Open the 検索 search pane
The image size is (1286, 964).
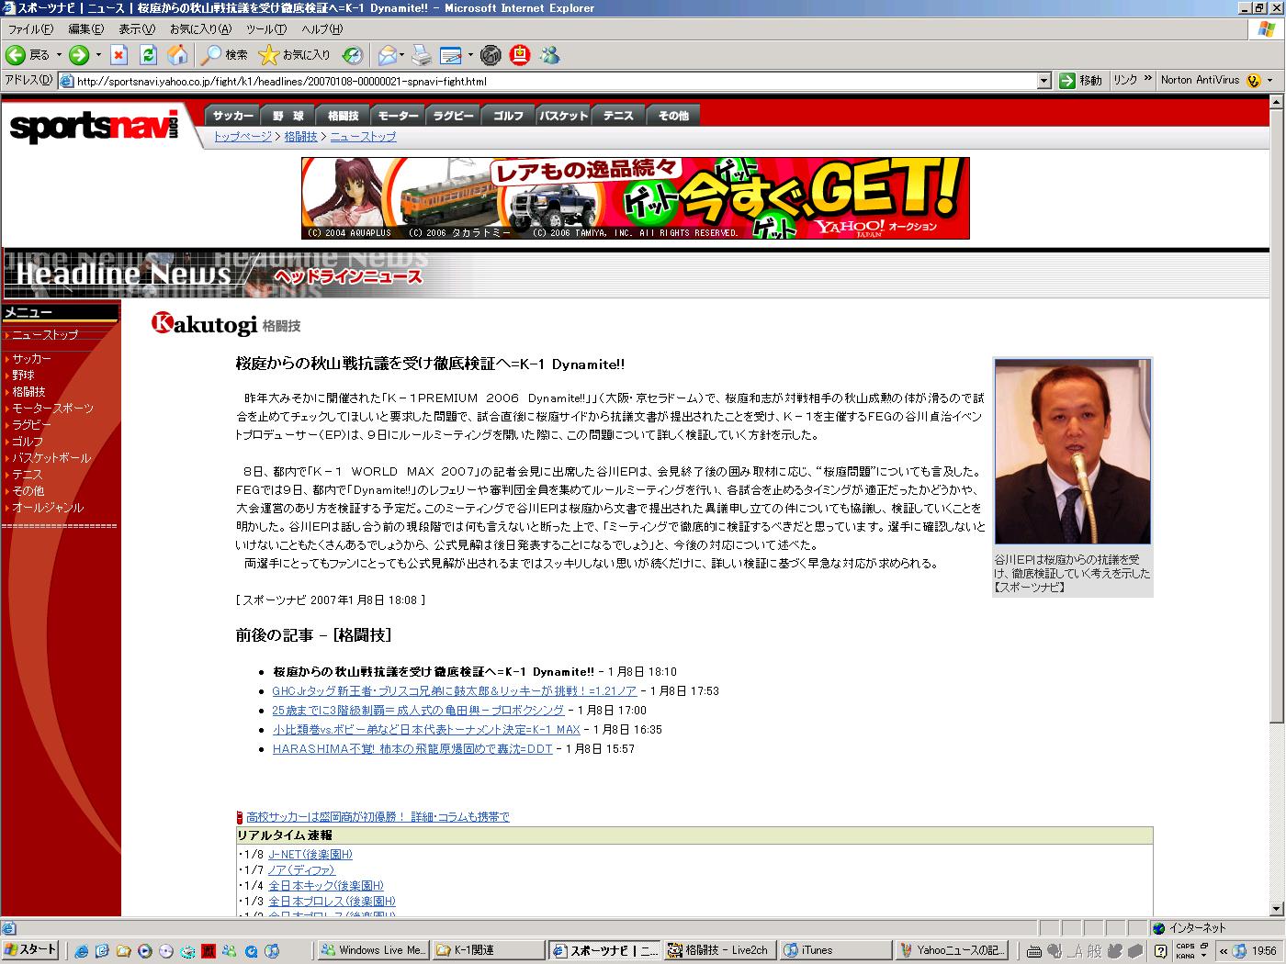tap(225, 55)
